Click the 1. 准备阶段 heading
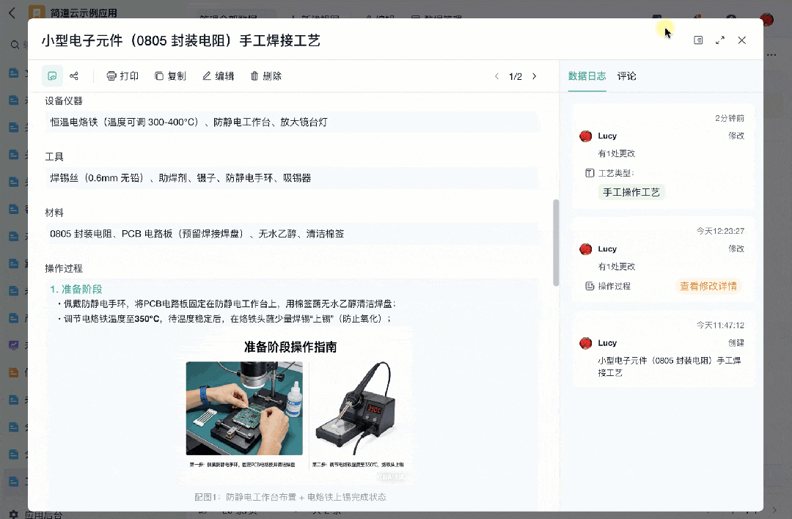Screen dimensions: 792x519 click(x=76, y=290)
